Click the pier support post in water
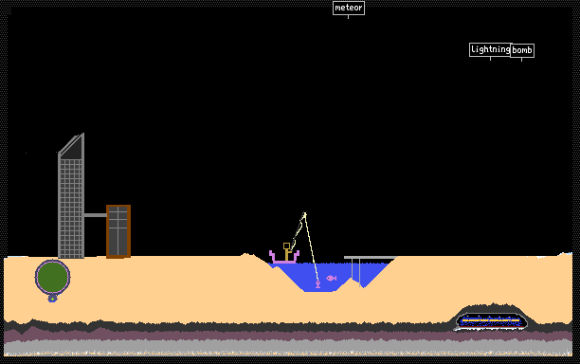The height and width of the screenshot is (364, 580). coord(359,272)
